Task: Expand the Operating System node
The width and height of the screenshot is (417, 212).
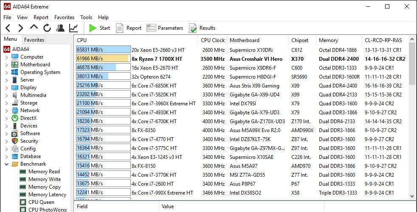Action: pyautogui.click(x=7, y=72)
